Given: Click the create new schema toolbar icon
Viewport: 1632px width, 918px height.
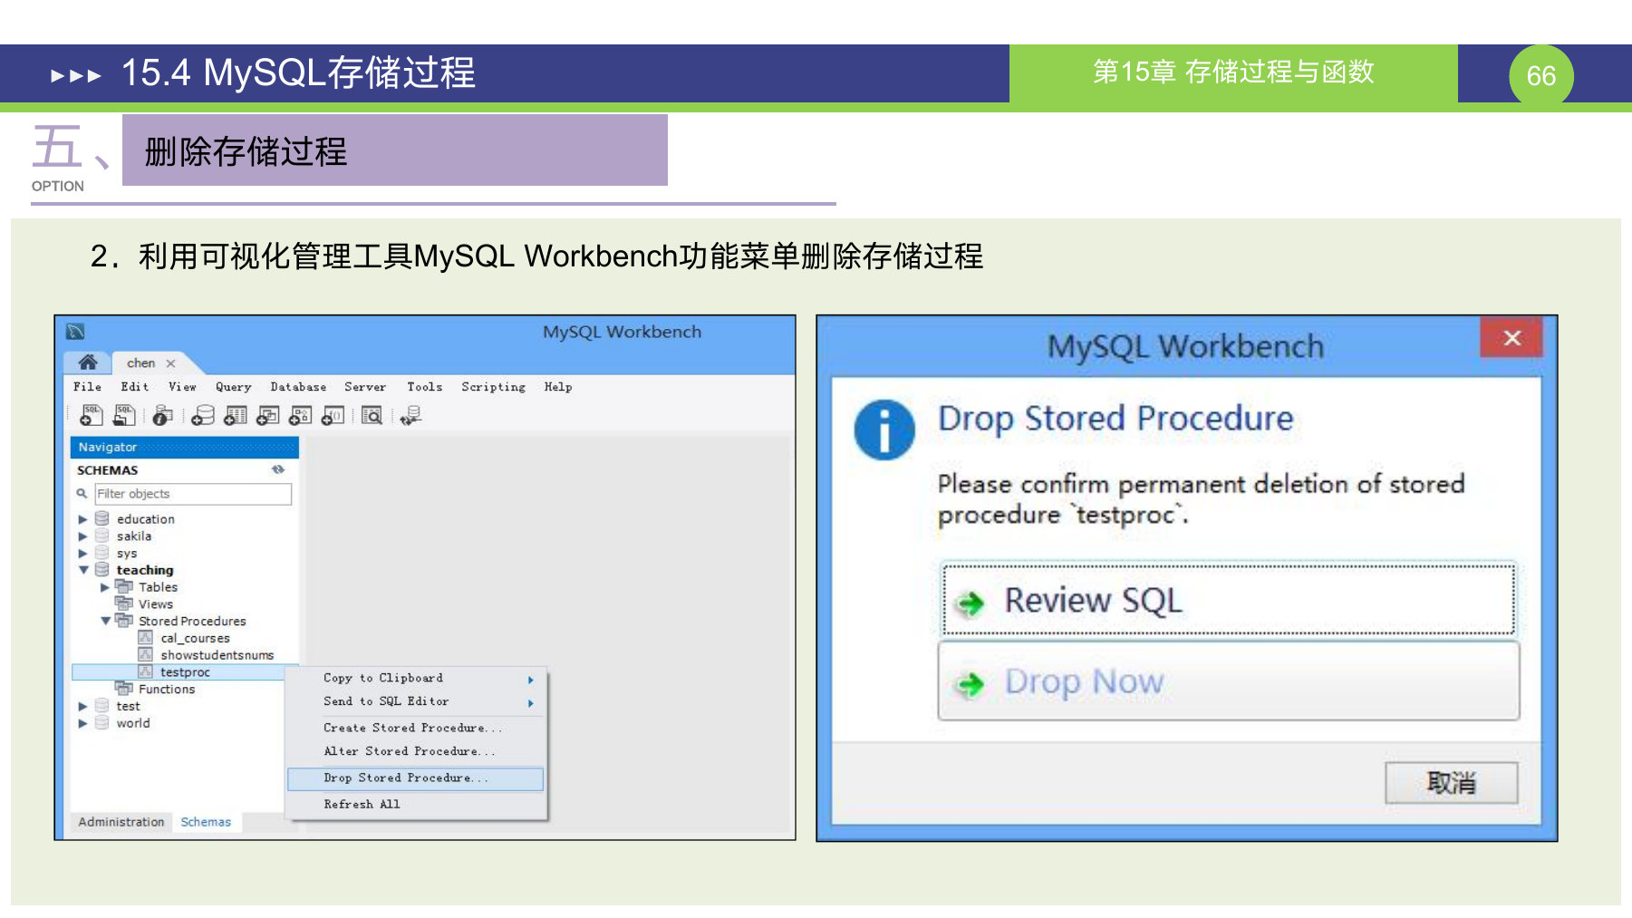Looking at the screenshot, I should (204, 415).
